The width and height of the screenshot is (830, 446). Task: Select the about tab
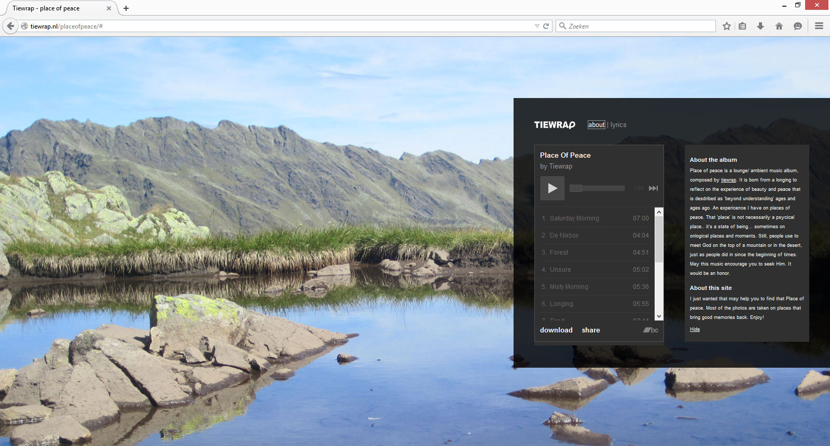coord(597,125)
